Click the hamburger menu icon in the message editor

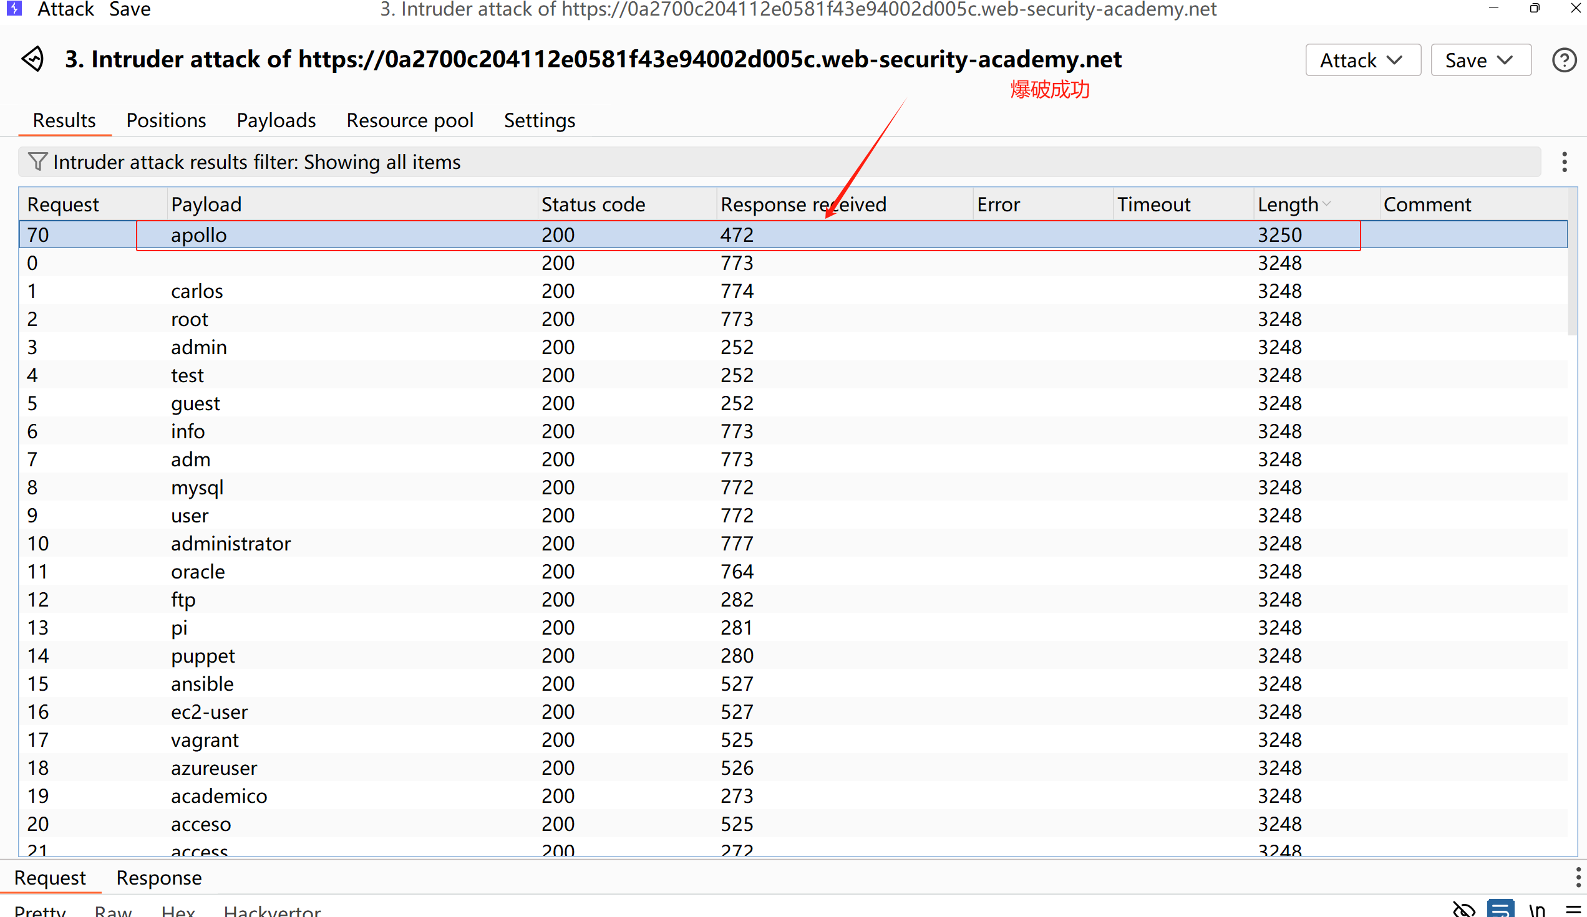[1573, 910]
